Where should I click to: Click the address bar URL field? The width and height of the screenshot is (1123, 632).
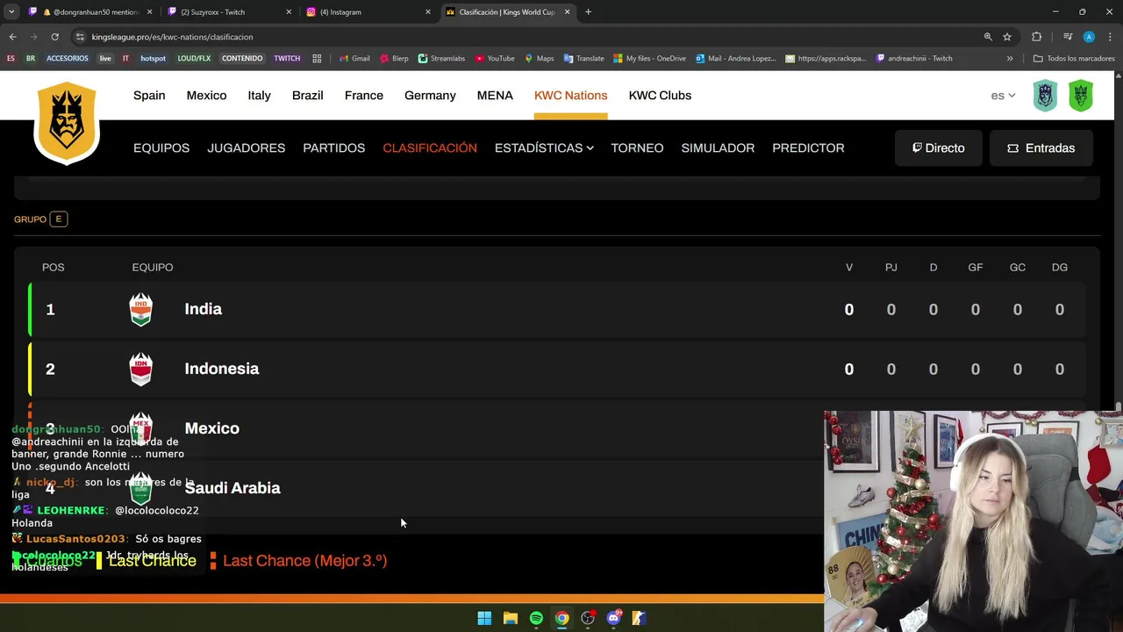pyautogui.click(x=526, y=37)
